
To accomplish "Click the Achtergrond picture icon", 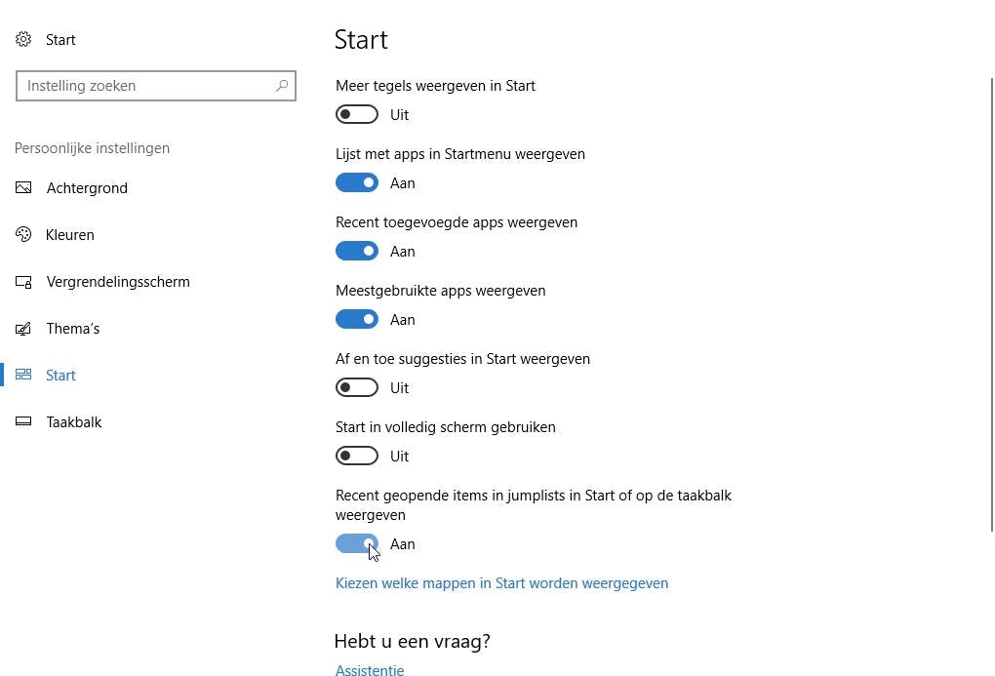I will pos(23,188).
